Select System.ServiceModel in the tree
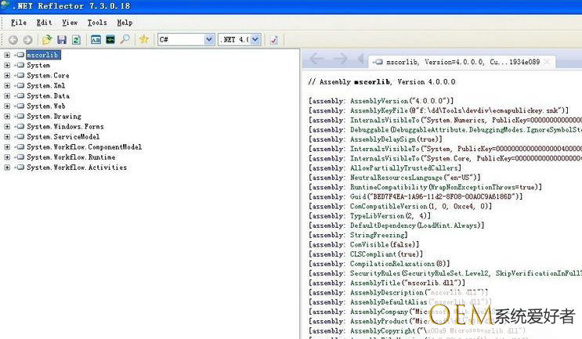The image size is (582, 339). (63, 137)
